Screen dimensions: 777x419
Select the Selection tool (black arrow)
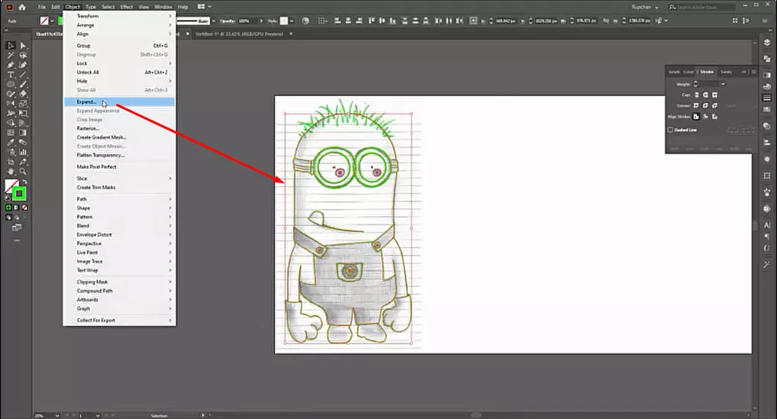(x=11, y=46)
